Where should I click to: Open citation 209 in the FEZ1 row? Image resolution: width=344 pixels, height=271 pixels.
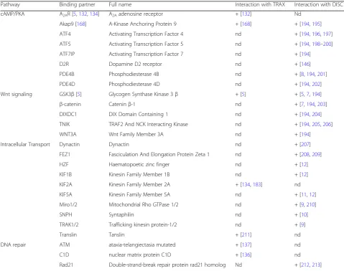[x=316, y=154]
